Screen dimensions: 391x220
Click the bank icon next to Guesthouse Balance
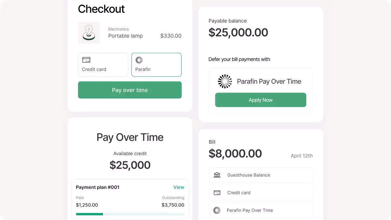point(217,175)
